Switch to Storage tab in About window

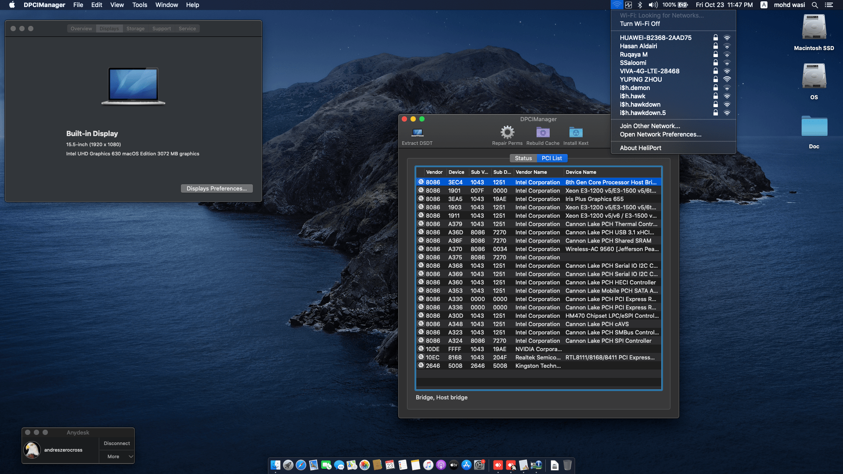[x=135, y=29]
